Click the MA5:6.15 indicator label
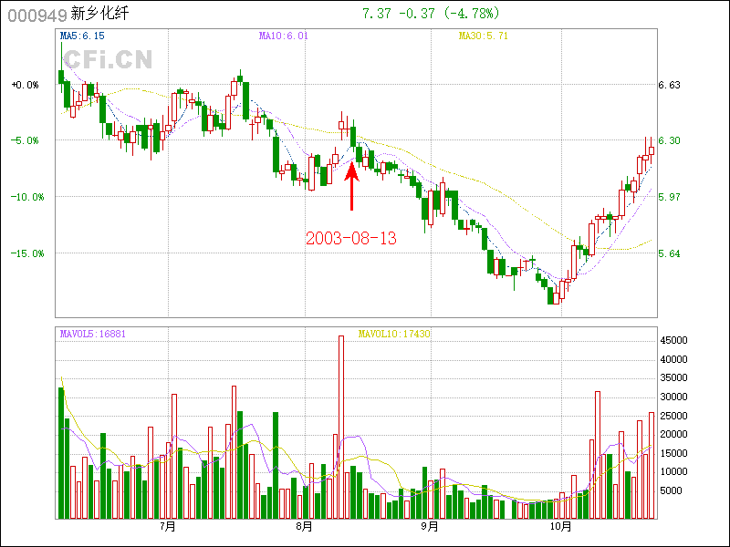 pos(82,36)
